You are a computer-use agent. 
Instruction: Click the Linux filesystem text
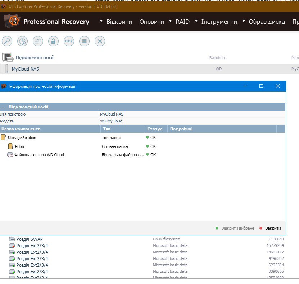tap(167, 239)
